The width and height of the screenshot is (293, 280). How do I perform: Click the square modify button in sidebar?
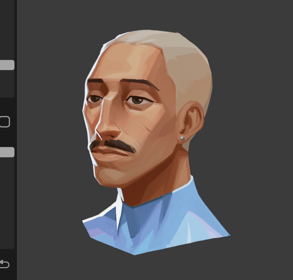(x=5, y=122)
